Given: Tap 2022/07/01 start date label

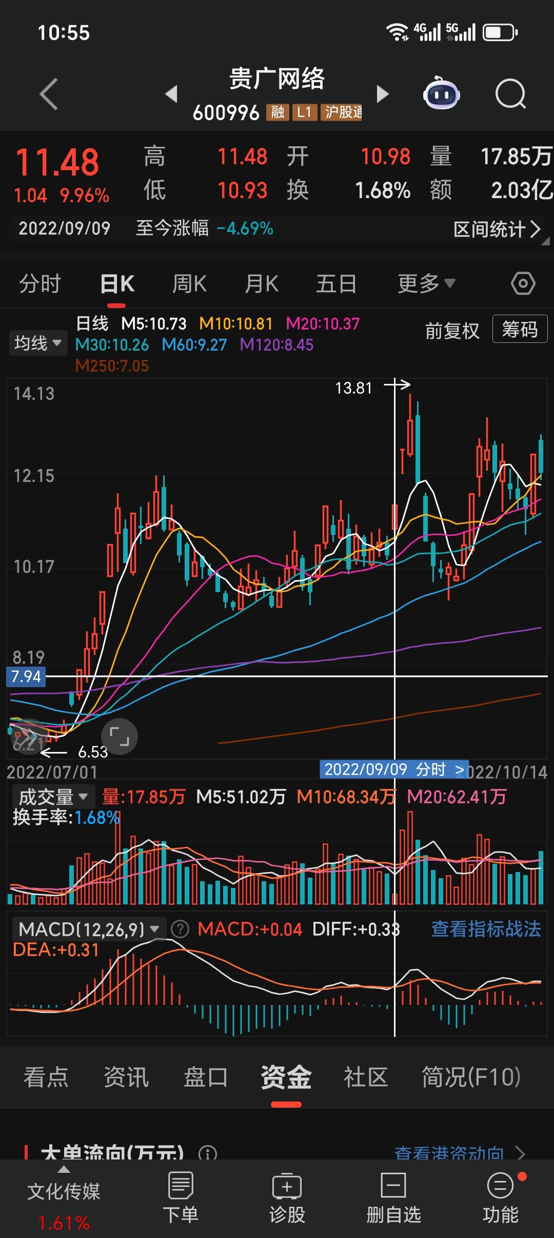Looking at the screenshot, I should pos(52,772).
